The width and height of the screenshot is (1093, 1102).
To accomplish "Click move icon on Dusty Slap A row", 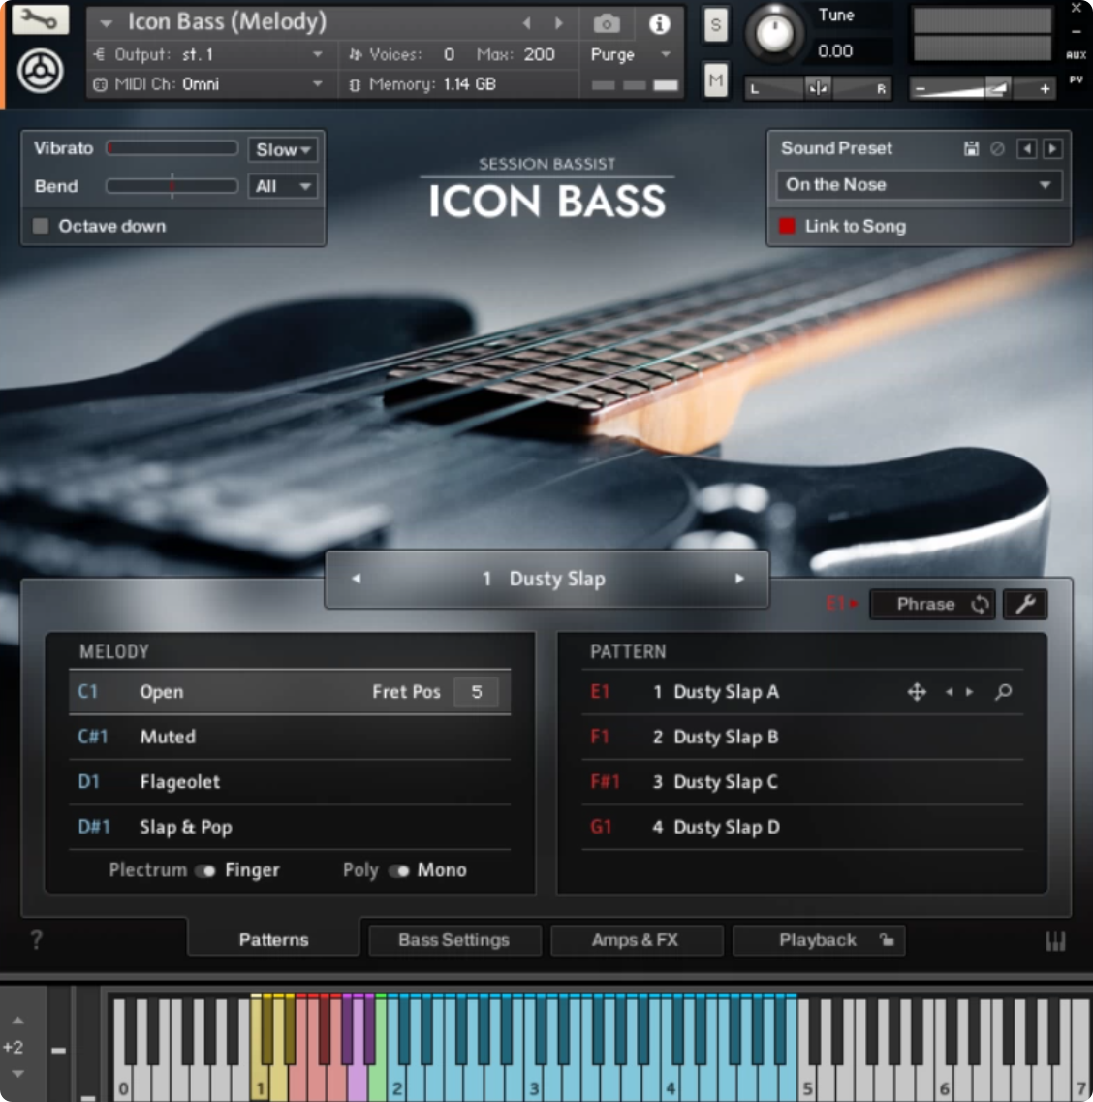I will pos(917,692).
